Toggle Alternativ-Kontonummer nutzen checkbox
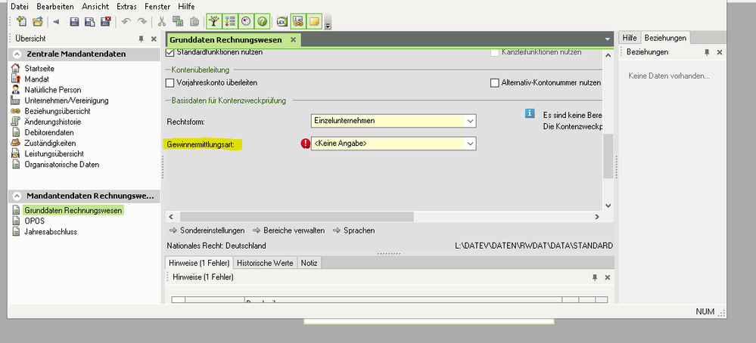This screenshot has height=343, width=756. pos(495,82)
